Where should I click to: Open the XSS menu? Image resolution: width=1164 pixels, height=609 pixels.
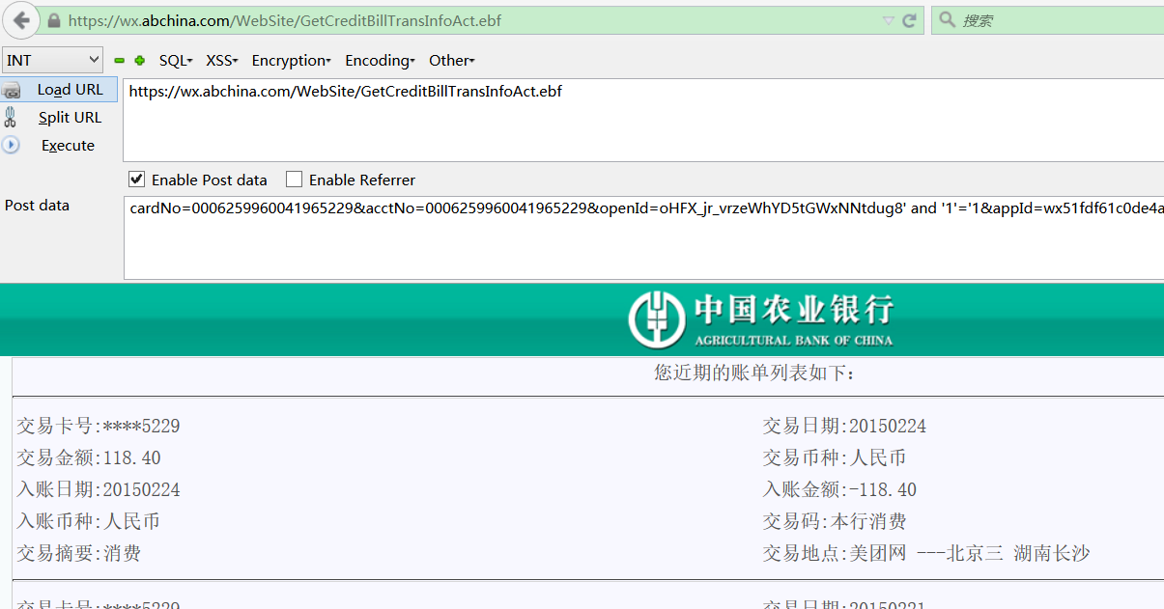tap(222, 60)
